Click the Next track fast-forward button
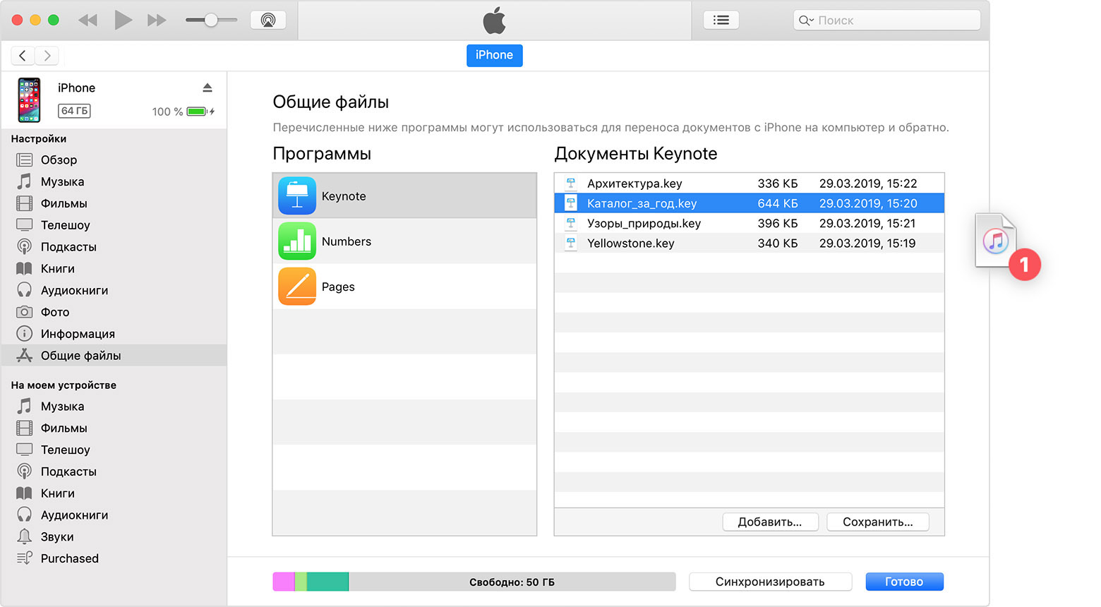1101x607 pixels. click(x=157, y=20)
